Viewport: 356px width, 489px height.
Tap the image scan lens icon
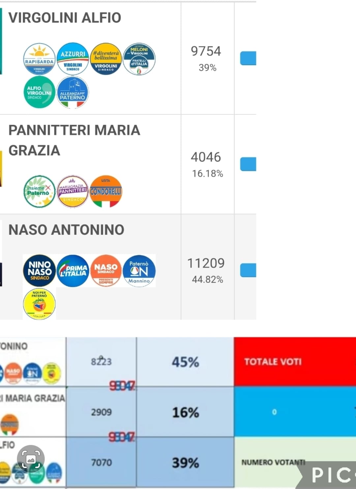[x=31, y=459]
